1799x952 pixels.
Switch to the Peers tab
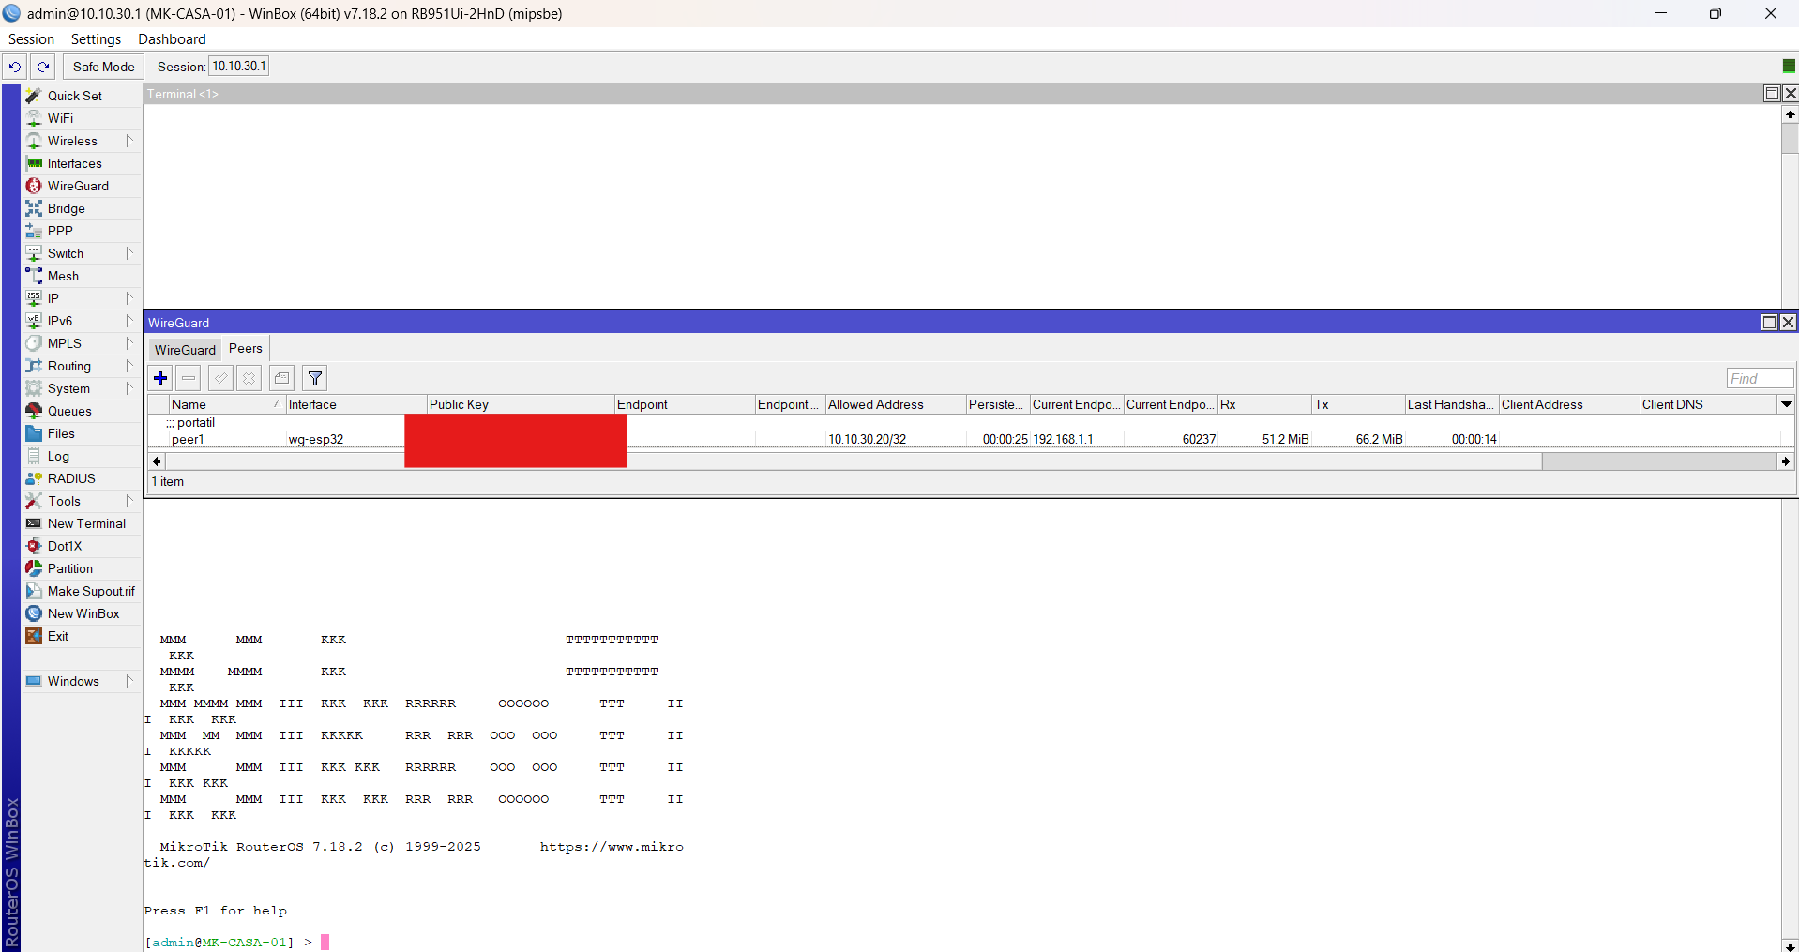point(246,348)
